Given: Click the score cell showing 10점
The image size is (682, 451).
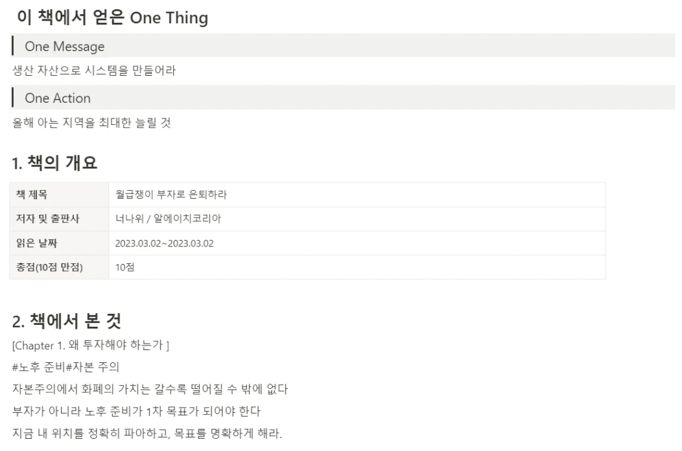Looking at the screenshot, I should point(357,267).
